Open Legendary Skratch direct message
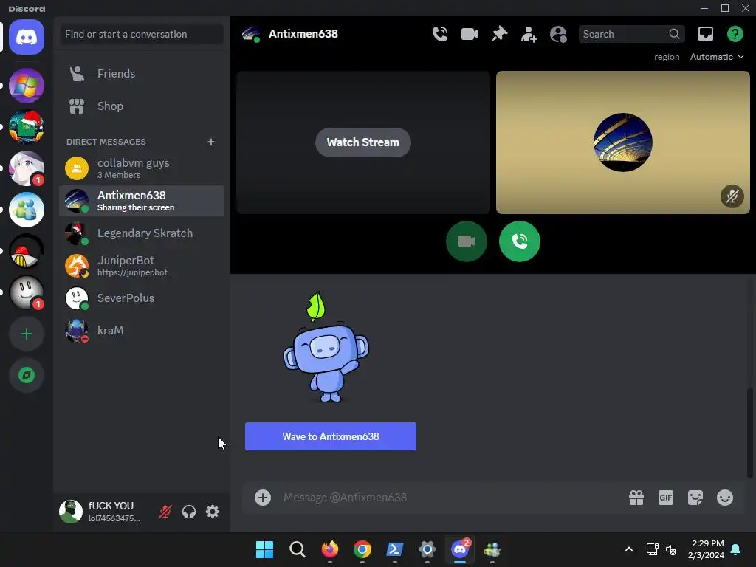The image size is (756, 567). 142,233
